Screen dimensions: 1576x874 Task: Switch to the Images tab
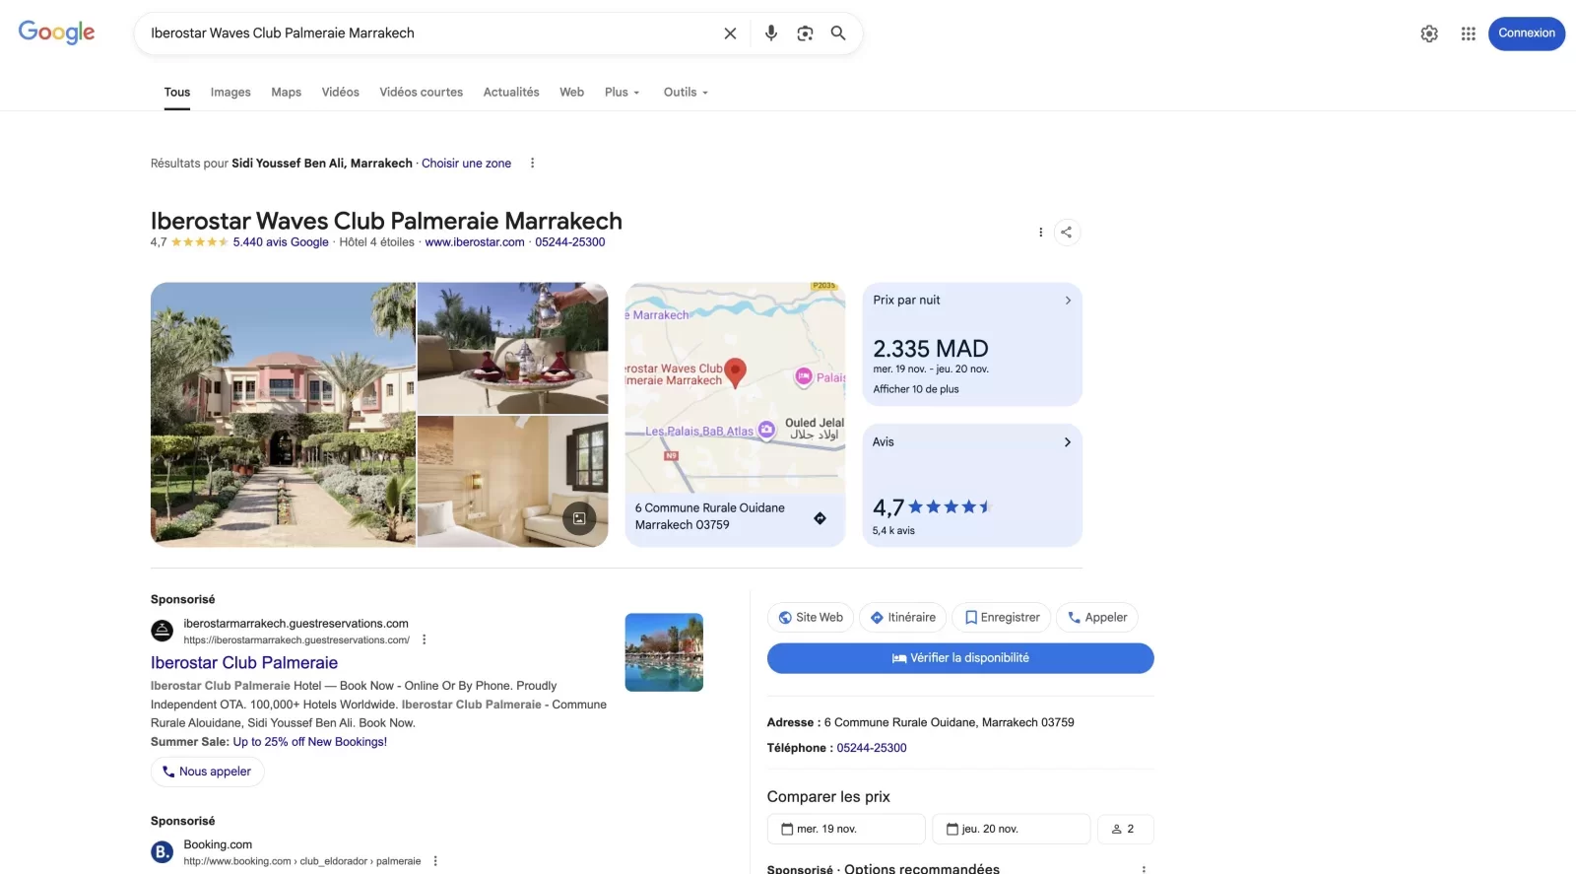click(x=230, y=93)
